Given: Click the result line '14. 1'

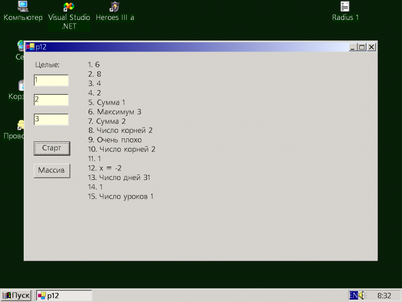Looking at the screenshot, I should (95, 187).
